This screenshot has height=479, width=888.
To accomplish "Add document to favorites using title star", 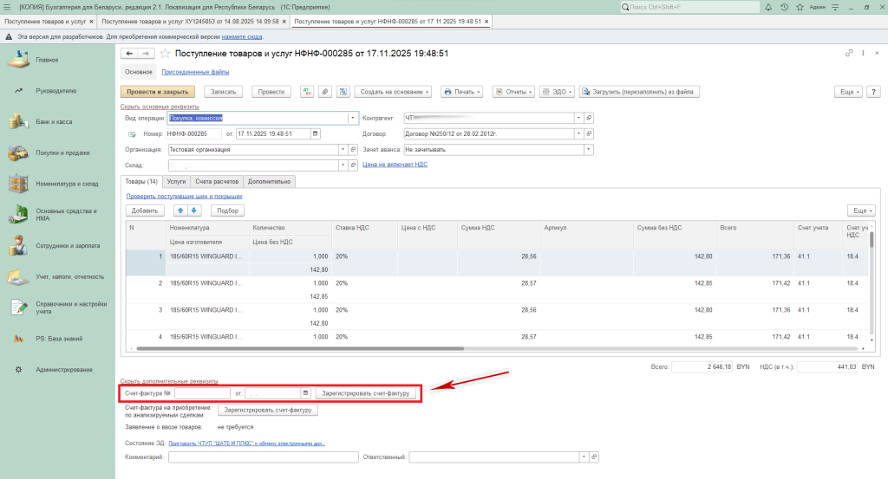I will coord(165,54).
